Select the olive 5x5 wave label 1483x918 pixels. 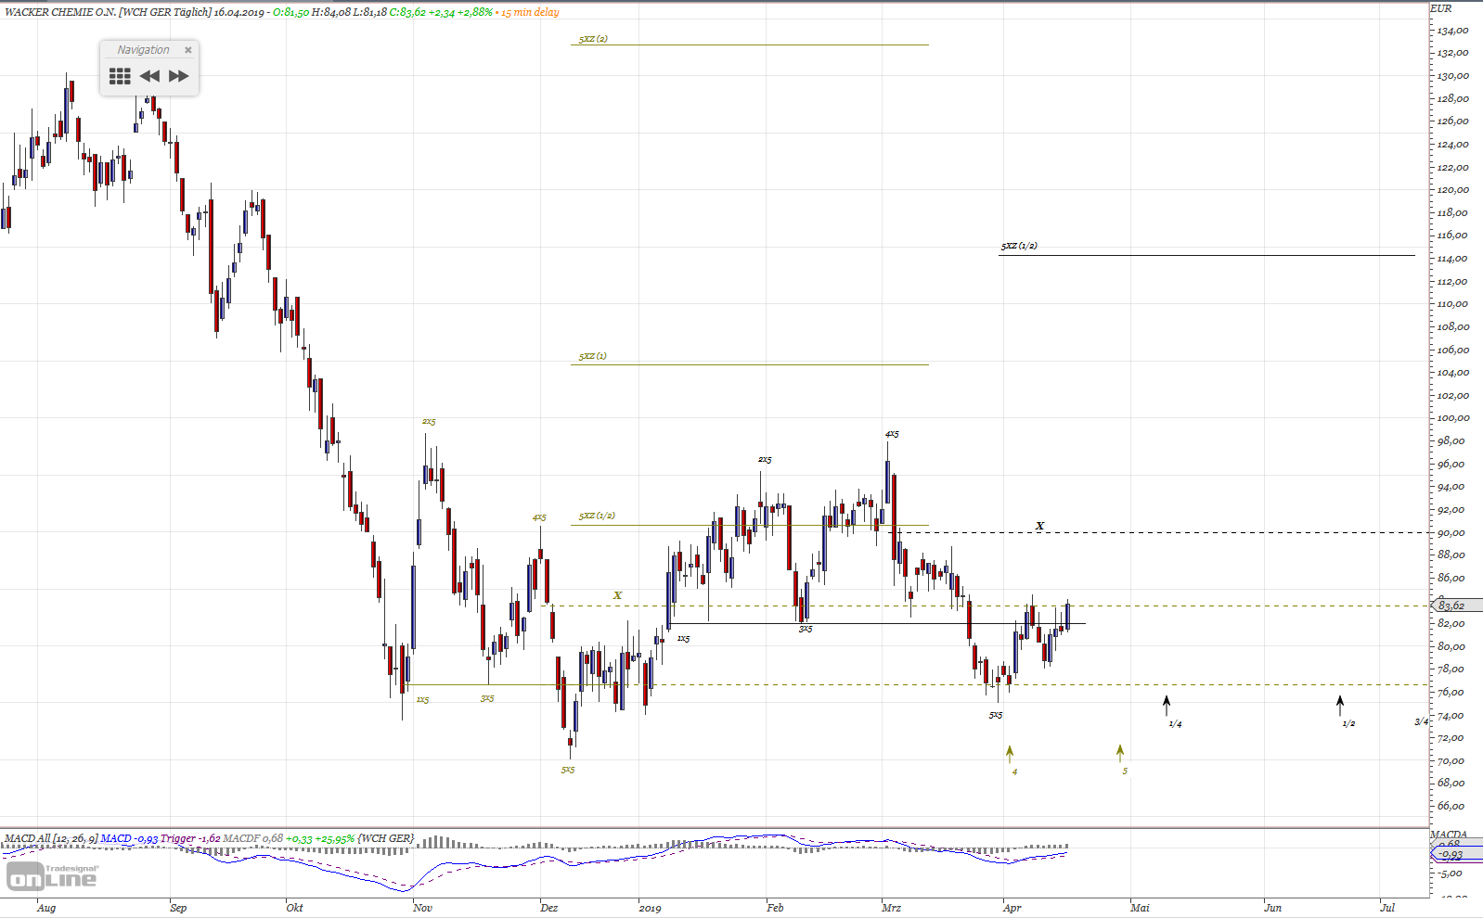click(x=568, y=770)
